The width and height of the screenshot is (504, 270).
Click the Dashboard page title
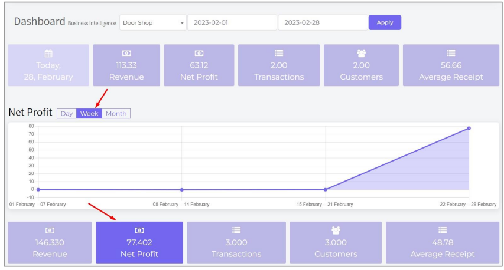coord(40,21)
